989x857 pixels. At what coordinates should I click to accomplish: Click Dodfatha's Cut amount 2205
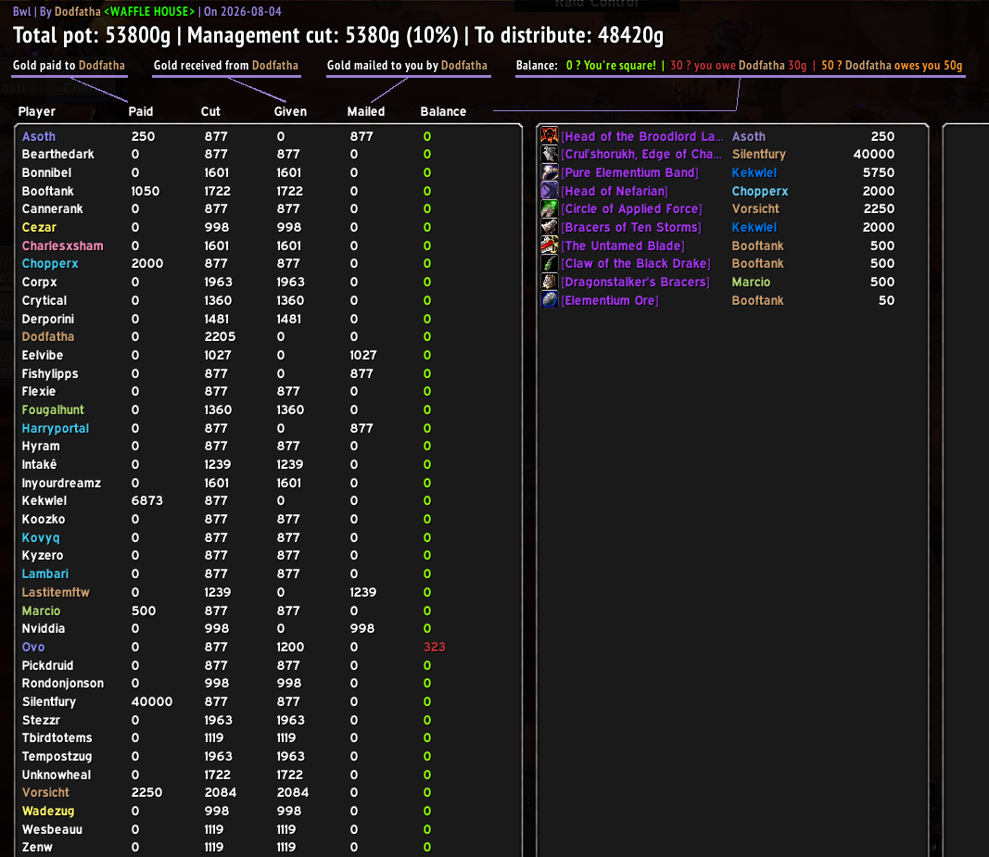tap(220, 336)
